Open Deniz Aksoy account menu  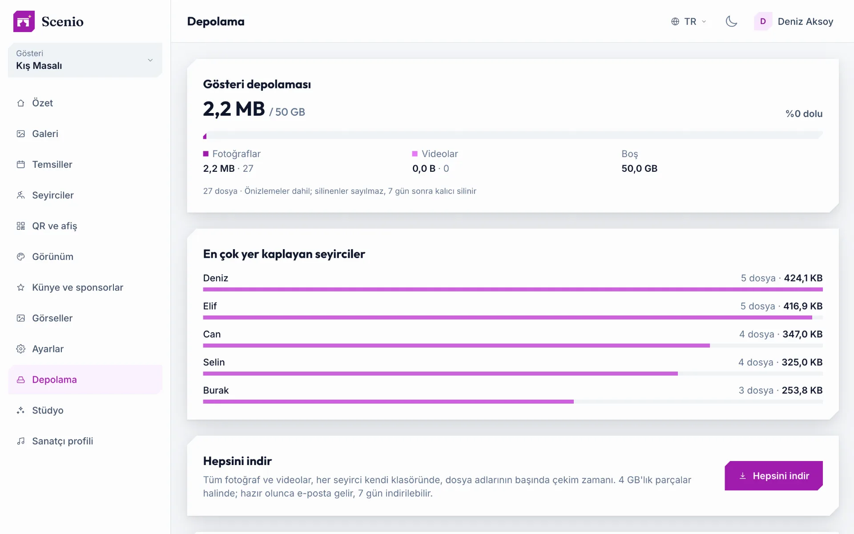(794, 21)
